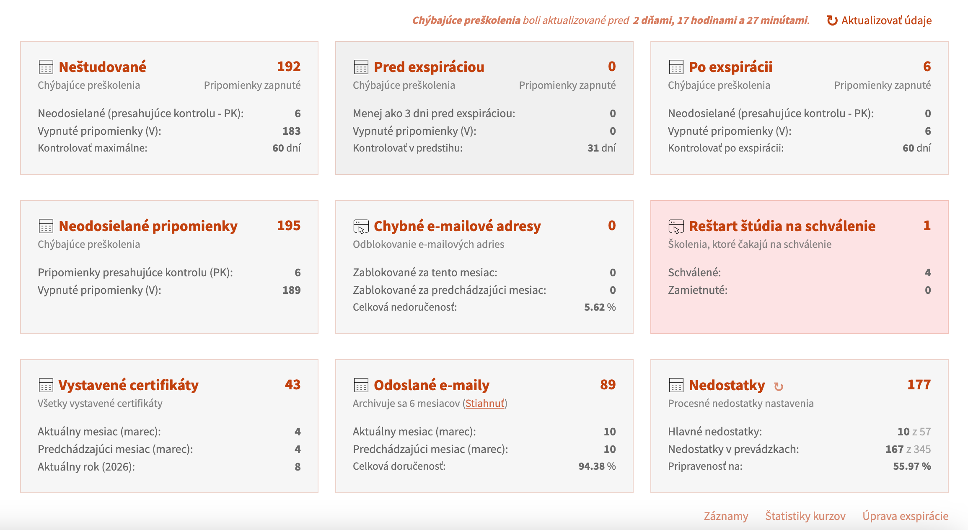Click Neodosielané pripomienky count 195

pyautogui.click(x=289, y=226)
